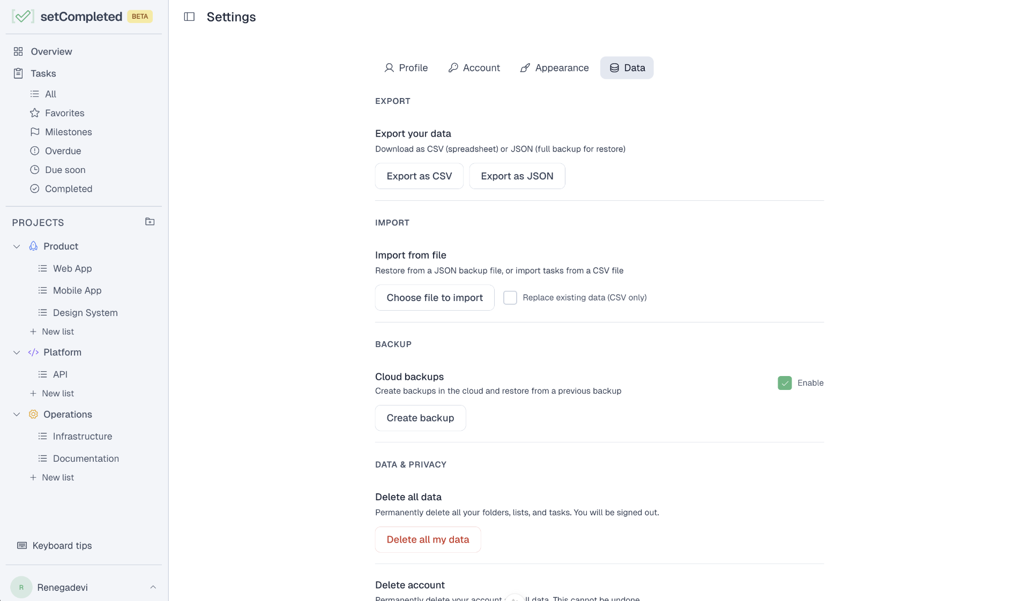
Task: Click the setCompleted logo icon
Action: click(23, 16)
